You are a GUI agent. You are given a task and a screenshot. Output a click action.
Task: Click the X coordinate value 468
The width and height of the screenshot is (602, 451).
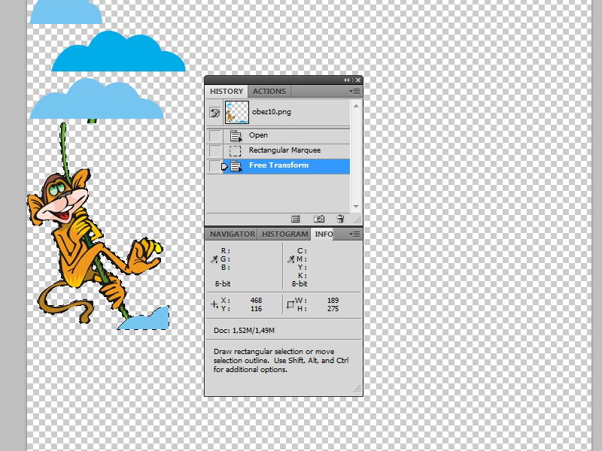[256, 300]
